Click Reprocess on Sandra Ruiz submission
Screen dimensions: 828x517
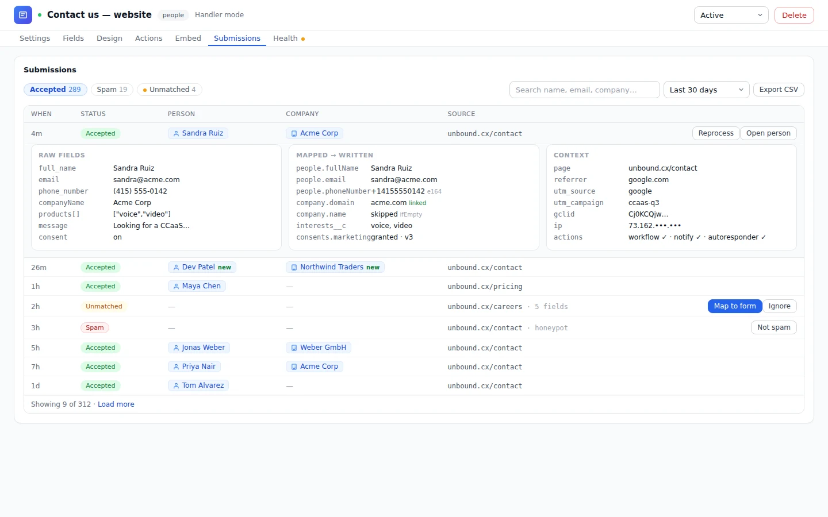click(716, 133)
